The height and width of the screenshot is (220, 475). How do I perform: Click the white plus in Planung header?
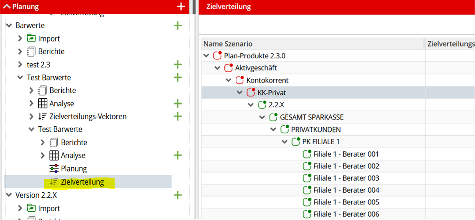click(x=181, y=7)
